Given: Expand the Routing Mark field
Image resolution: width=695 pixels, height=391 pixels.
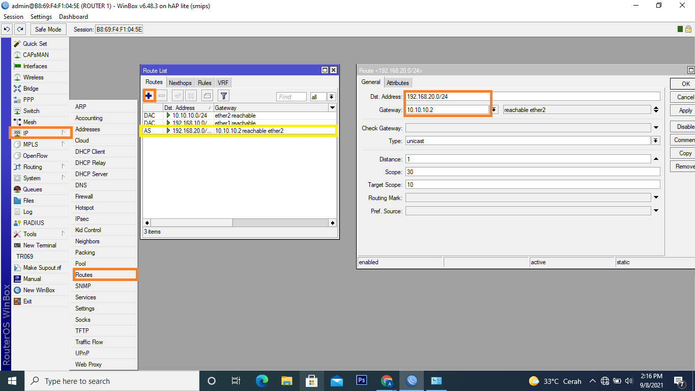Looking at the screenshot, I should [x=656, y=198].
